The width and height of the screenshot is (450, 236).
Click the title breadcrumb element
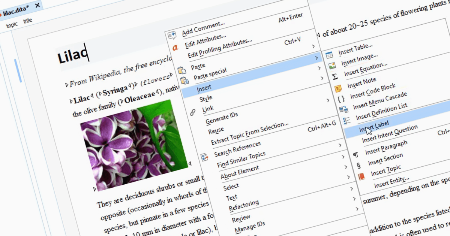pyautogui.click(x=28, y=21)
